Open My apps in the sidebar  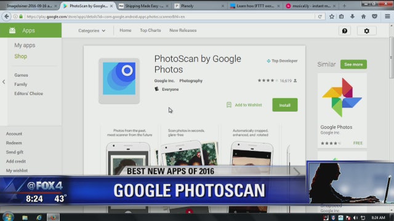click(x=25, y=45)
